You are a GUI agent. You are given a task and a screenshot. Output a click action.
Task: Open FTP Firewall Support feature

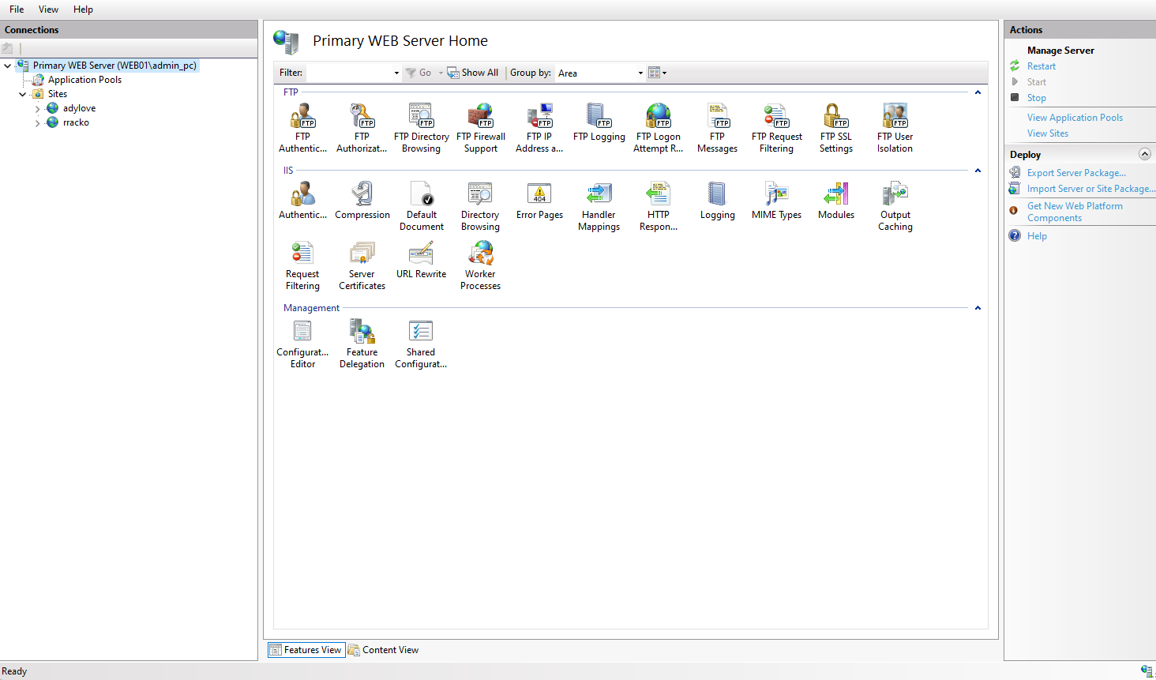[480, 128]
